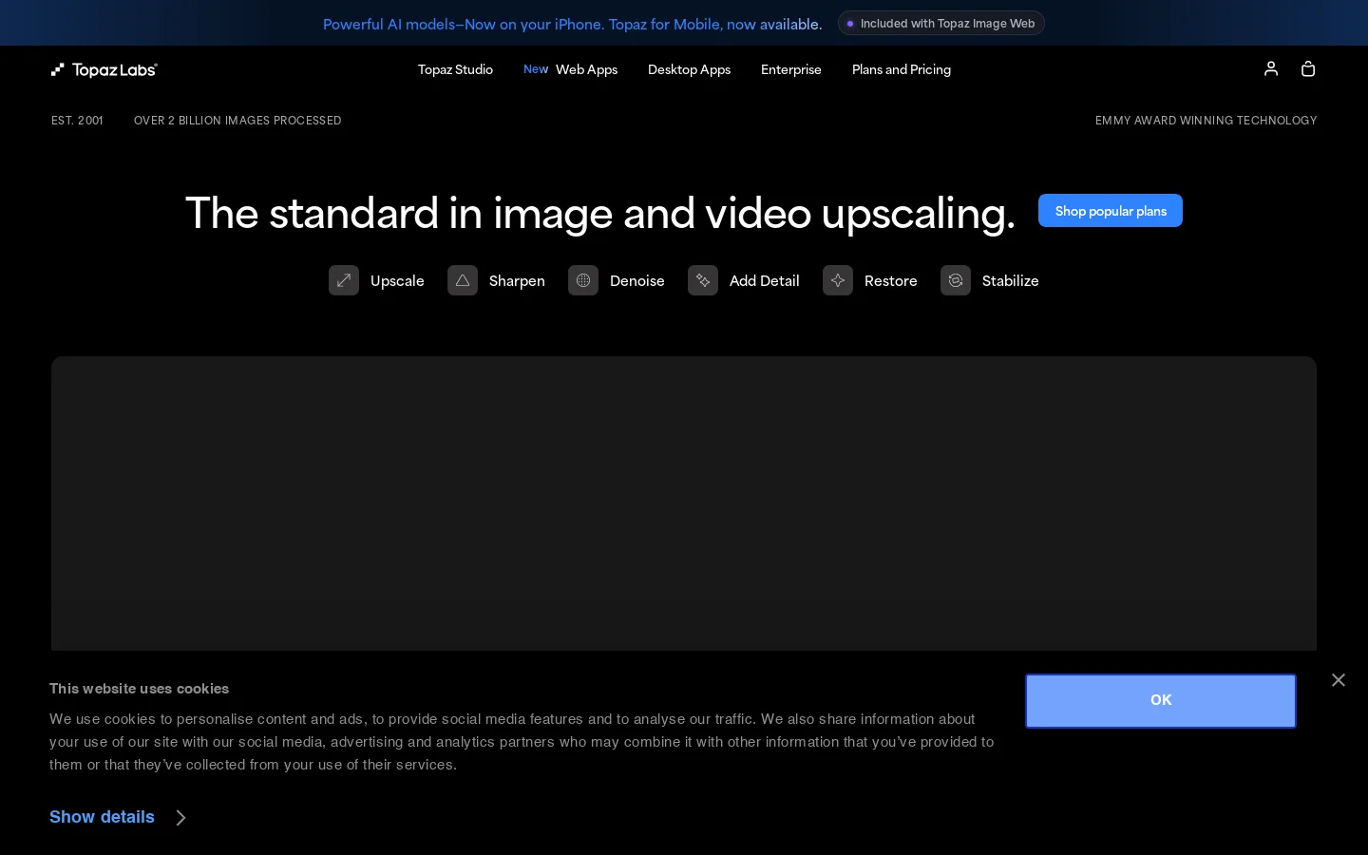Select the Denoise globe icon
Image resolution: width=1368 pixels, height=855 pixels.
point(583,280)
